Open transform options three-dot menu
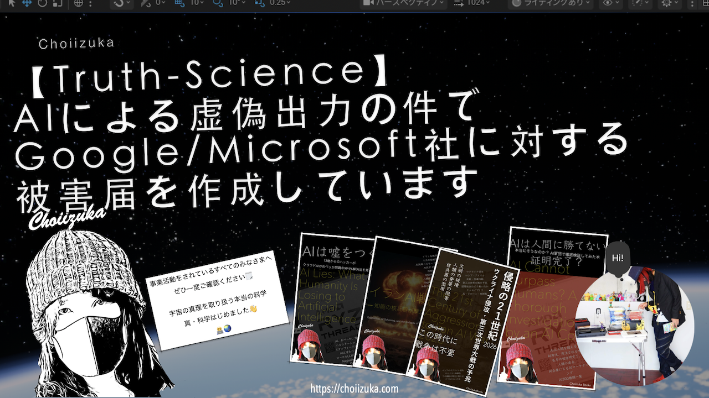This screenshot has width=709, height=398. point(90,3)
